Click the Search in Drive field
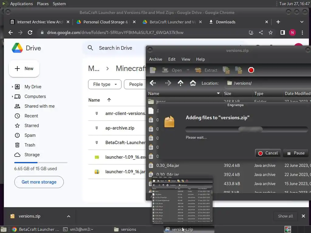 115,48
